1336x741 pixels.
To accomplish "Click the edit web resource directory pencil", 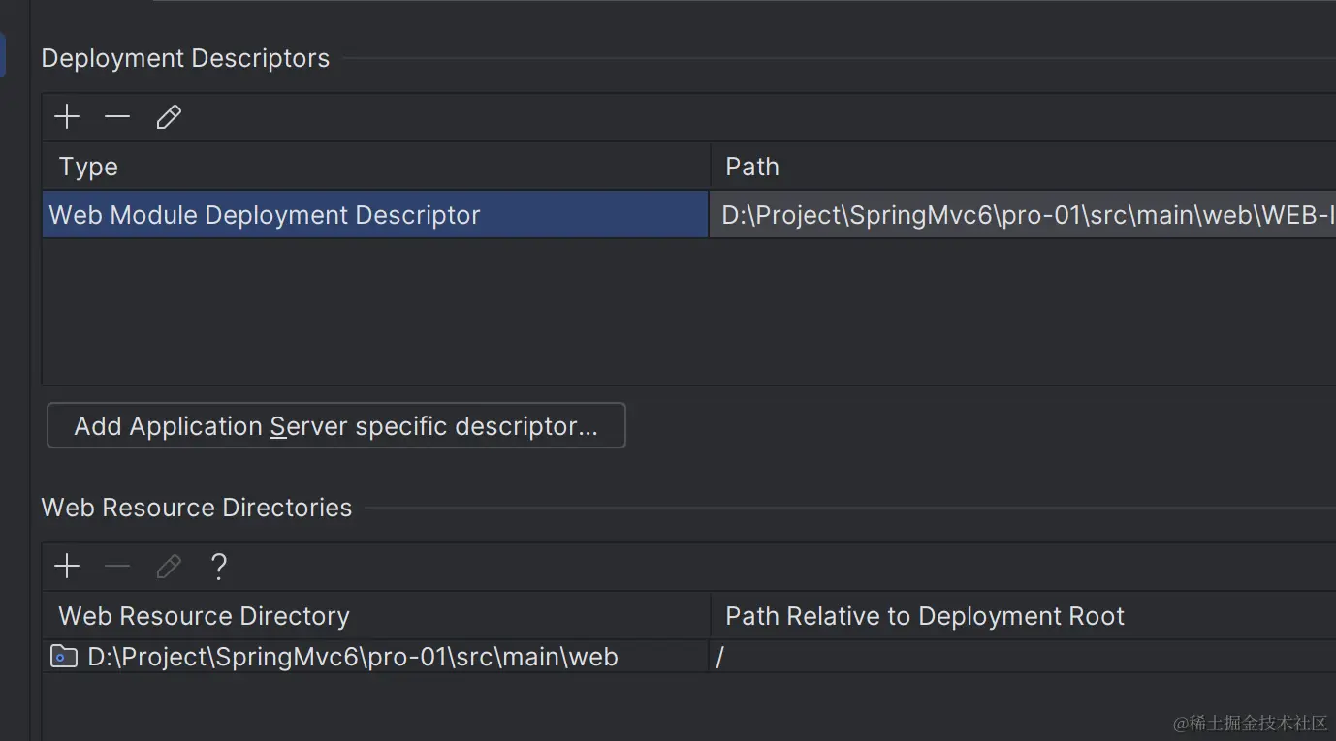I will 169,567.
